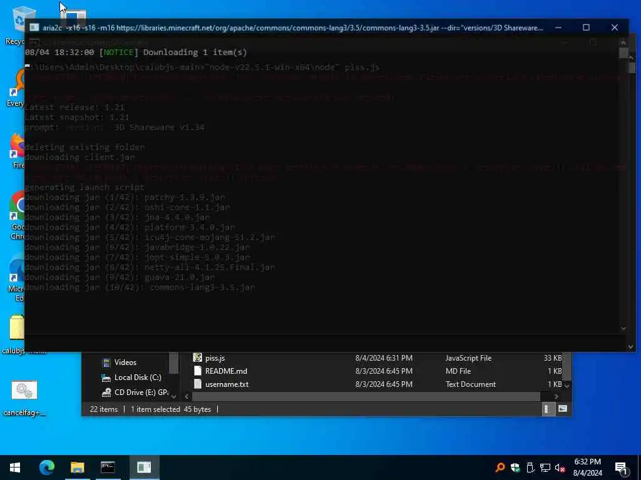Open Windows Security from the system tray

(x=515, y=467)
